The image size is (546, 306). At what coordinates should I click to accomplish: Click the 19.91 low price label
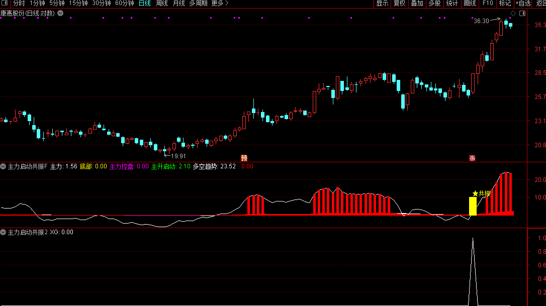(x=178, y=156)
